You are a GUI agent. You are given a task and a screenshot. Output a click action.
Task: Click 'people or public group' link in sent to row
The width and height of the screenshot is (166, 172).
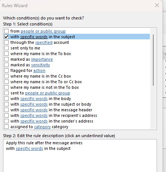point(48,93)
